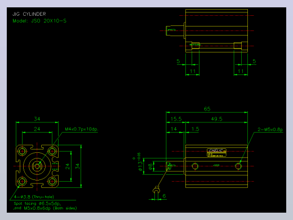
Task: Click the "1.5" dimension value
Action: tap(195, 129)
